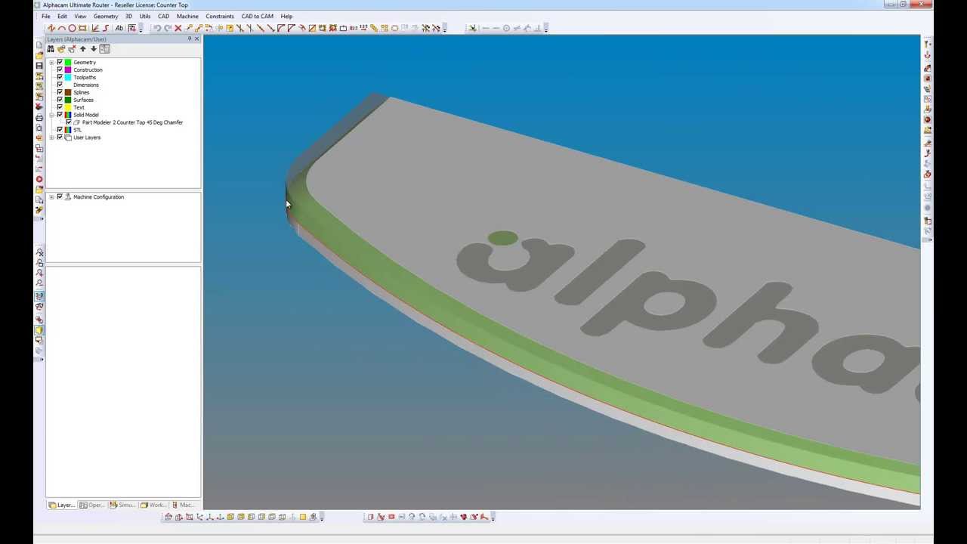Toggle the Splines layer checkbox
Viewport: 967px width, 544px height.
click(60, 92)
